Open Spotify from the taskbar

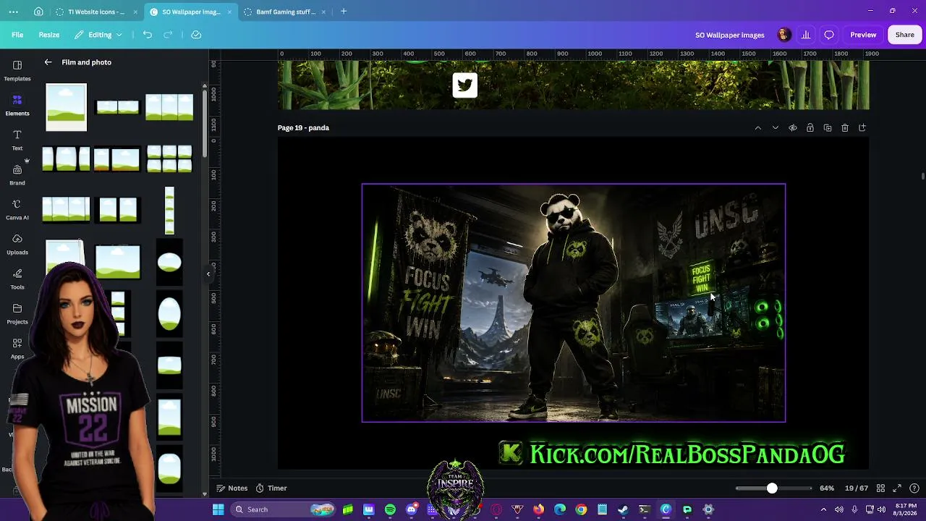tap(391, 509)
